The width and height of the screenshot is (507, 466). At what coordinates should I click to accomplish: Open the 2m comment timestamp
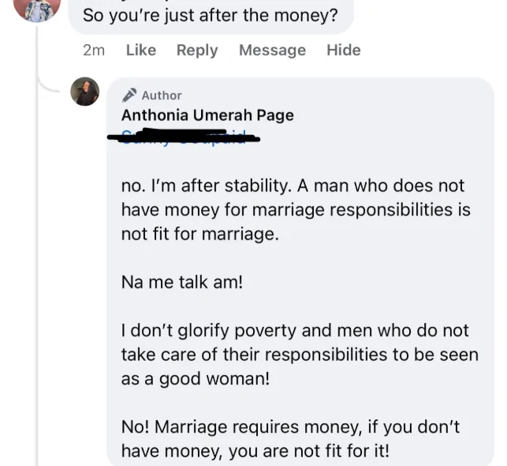pos(93,50)
